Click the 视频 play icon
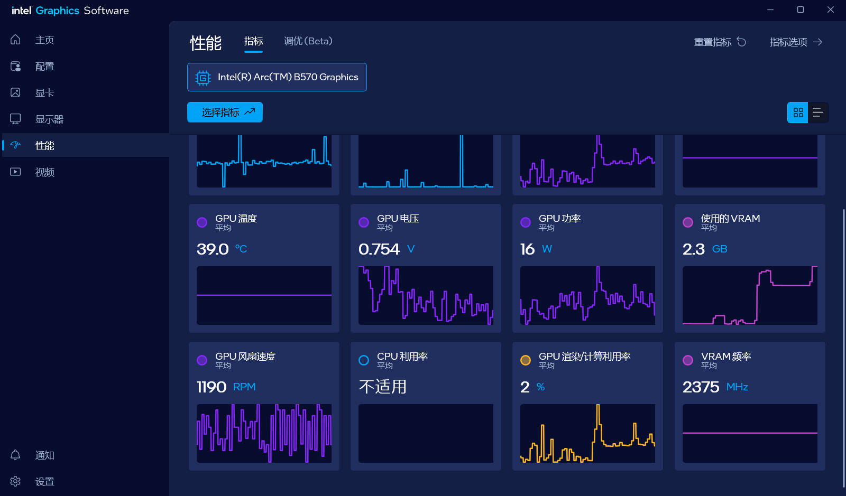Viewport: 846px width, 496px height. point(15,172)
